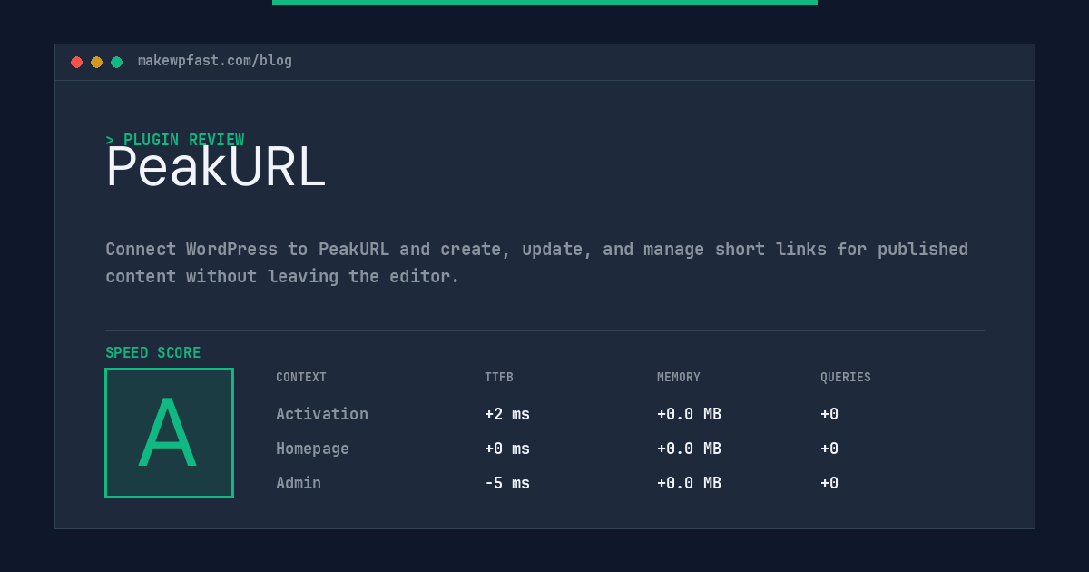Image resolution: width=1089 pixels, height=572 pixels.
Task: Click the QUERIES column header
Action: (846, 378)
